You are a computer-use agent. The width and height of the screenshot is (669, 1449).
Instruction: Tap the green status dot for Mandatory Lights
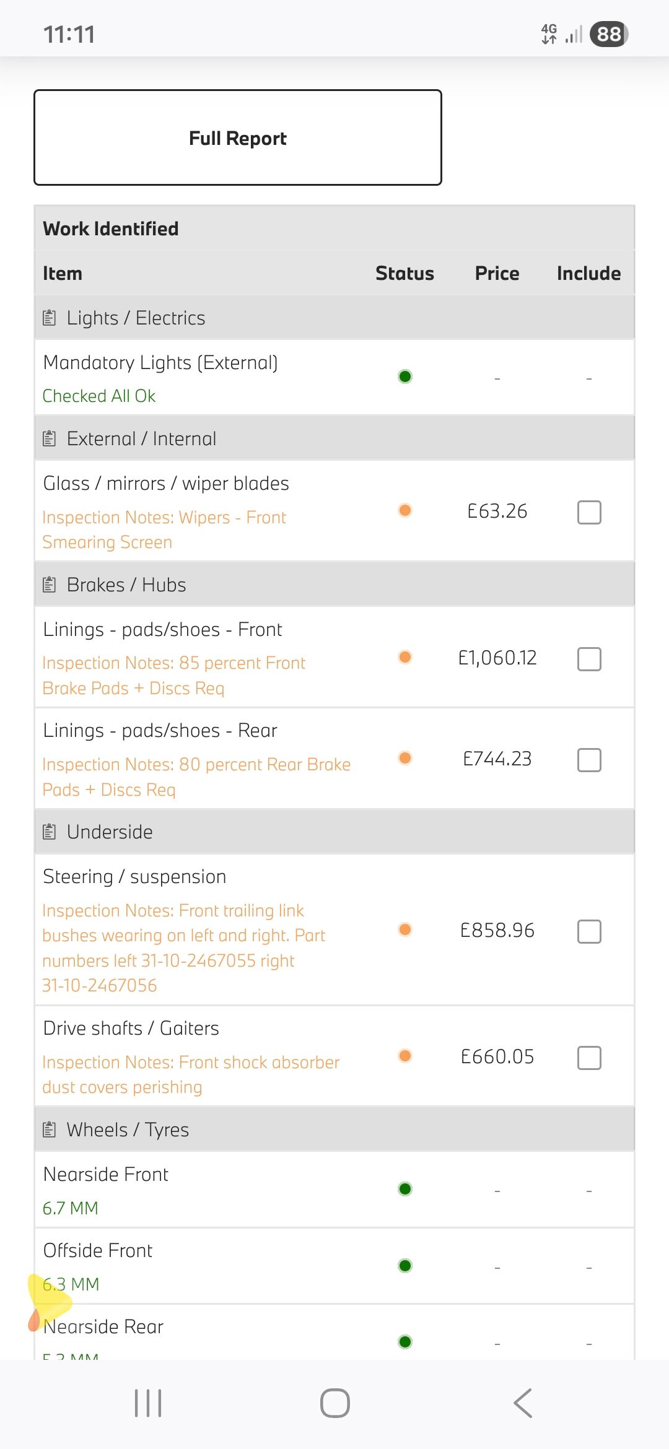pos(405,376)
